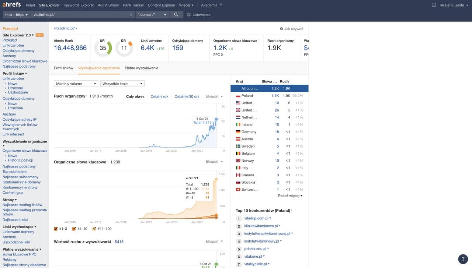This screenshot has height=268, width=472.
Task: Click the 4 Oct '21 point on Ruch organiczny chart
Action: click(216, 119)
